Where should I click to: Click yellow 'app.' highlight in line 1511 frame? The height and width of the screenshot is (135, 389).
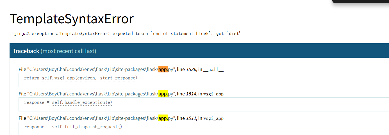click(163, 118)
